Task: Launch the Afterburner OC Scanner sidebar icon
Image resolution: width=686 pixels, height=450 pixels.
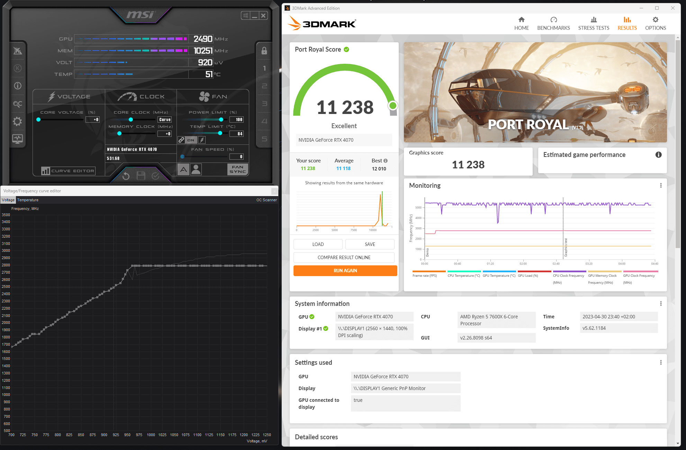Action: point(18,104)
